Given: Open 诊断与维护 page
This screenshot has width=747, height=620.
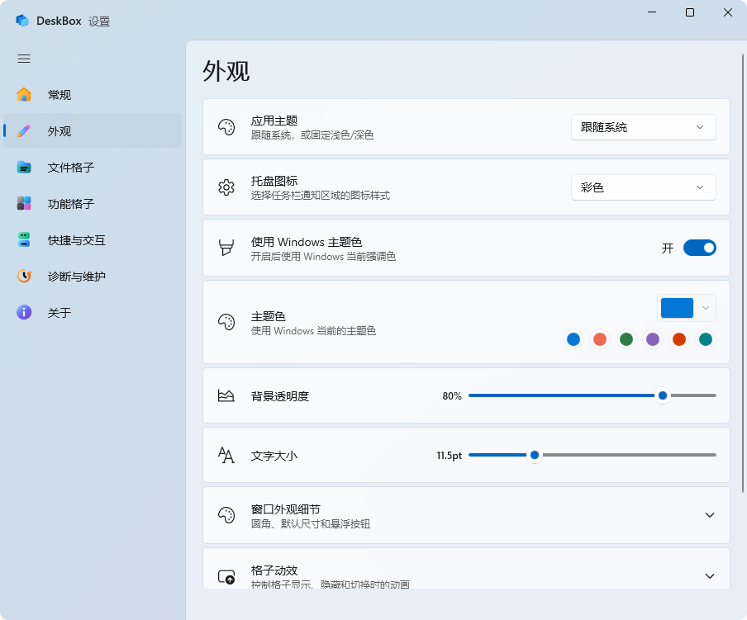Looking at the screenshot, I should [93, 276].
